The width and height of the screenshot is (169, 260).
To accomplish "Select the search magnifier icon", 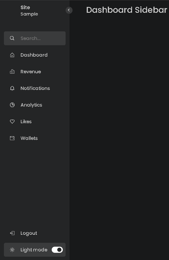I will coord(12,38).
